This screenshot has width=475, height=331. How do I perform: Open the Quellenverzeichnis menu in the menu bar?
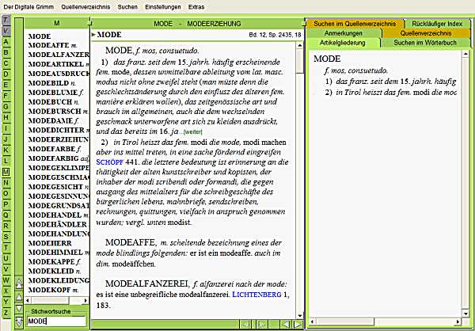click(x=85, y=6)
